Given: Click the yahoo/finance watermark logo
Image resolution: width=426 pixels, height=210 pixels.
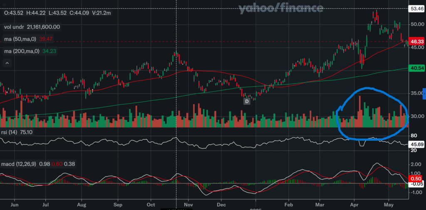Looking at the screenshot, I should pyautogui.click(x=281, y=8).
